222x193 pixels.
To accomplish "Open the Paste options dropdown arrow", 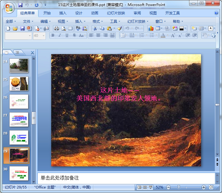I will pos(114,28).
